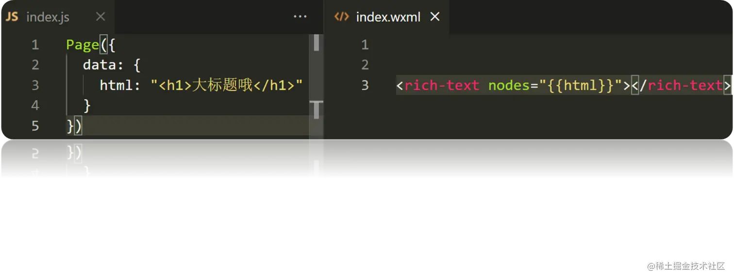Click the "<h1>大标题哦</h1>" string
Screen dimensions: 734x280
(x=227, y=86)
